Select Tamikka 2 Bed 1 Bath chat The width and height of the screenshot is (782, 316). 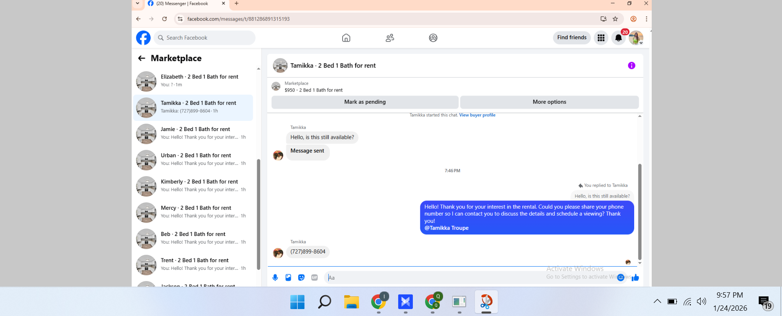tap(193, 108)
